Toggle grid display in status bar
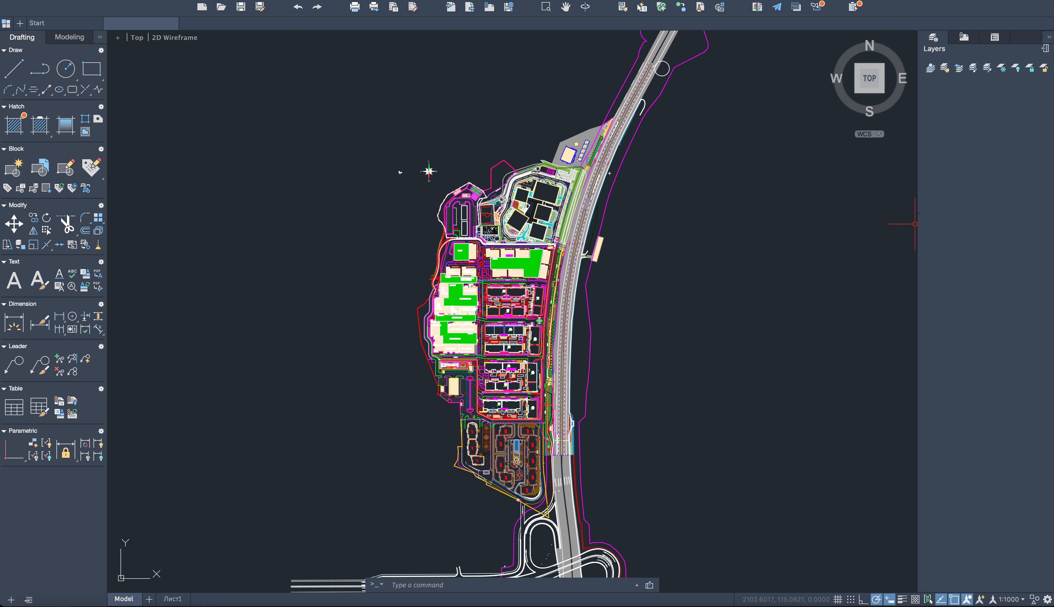This screenshot has width=1054, height=607. tap(838, 599)
